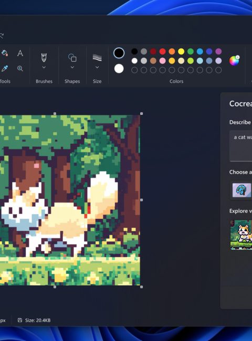Pick the white palette swatch
This screenshot has height=341, width=252.
coord(134,61)
